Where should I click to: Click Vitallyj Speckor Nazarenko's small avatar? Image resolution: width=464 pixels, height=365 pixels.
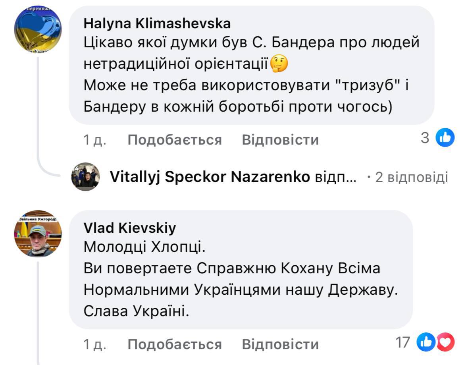pos(85,177)
